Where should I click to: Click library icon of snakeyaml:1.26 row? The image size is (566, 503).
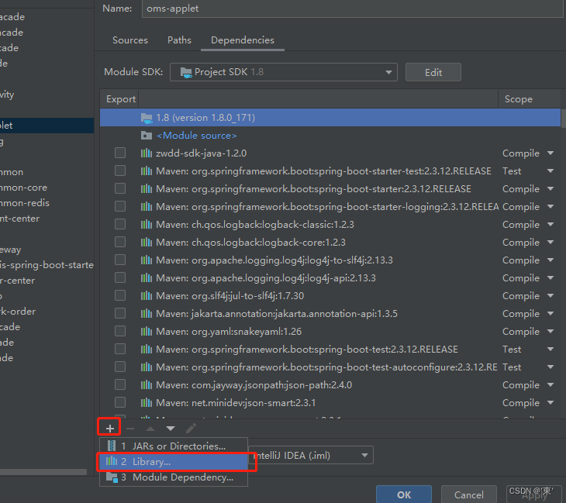[x=147, y=331]
